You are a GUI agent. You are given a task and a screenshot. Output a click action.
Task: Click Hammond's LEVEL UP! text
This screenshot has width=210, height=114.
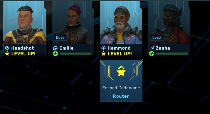click(120, 54)
